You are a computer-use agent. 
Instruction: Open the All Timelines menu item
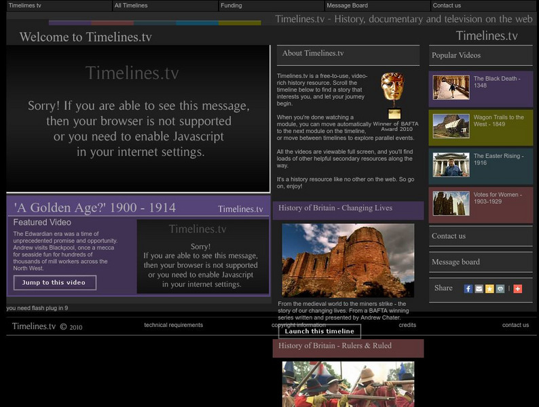click(x=166, y=5)
